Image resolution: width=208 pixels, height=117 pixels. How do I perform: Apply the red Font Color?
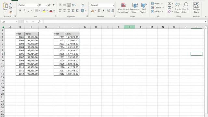(51, 11)
